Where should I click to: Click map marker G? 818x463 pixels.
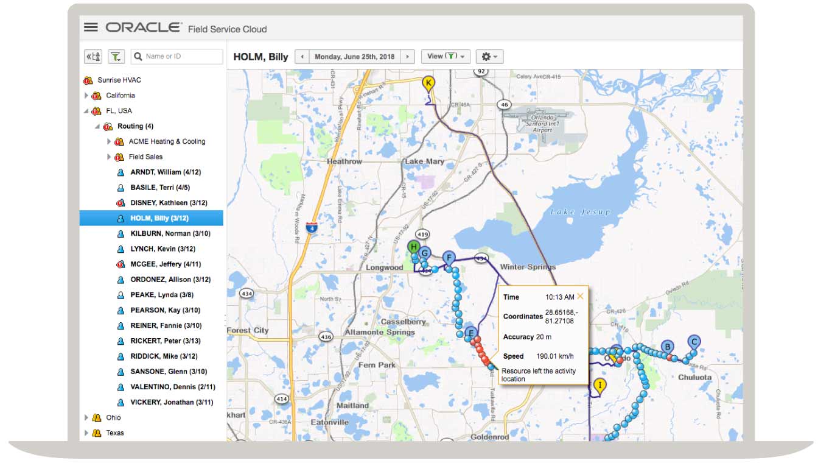[425, 253]
